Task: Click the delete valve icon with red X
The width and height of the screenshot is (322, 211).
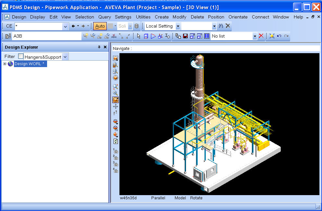Action: click(x=114, y=36)
